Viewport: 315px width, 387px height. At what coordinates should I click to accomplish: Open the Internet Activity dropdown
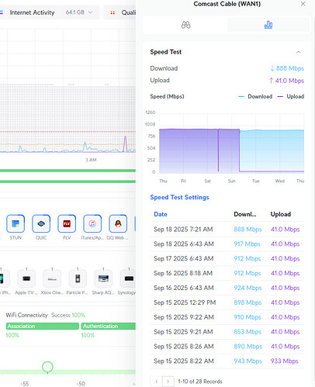point(49,12)
